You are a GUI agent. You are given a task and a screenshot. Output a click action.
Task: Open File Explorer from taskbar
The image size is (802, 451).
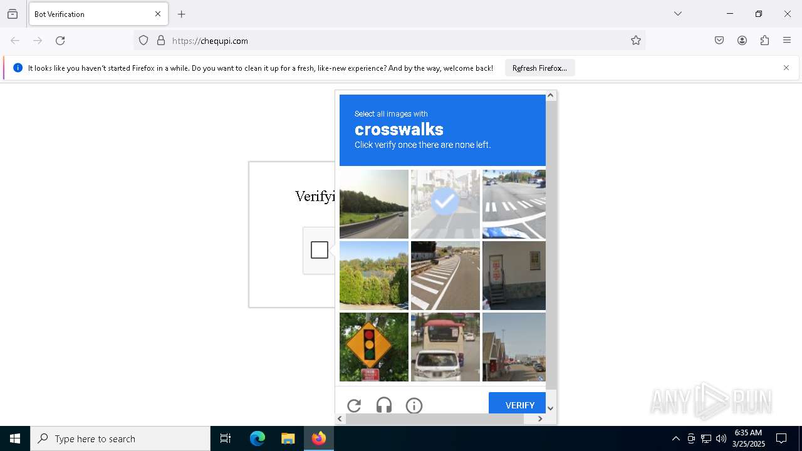point(288,438)
